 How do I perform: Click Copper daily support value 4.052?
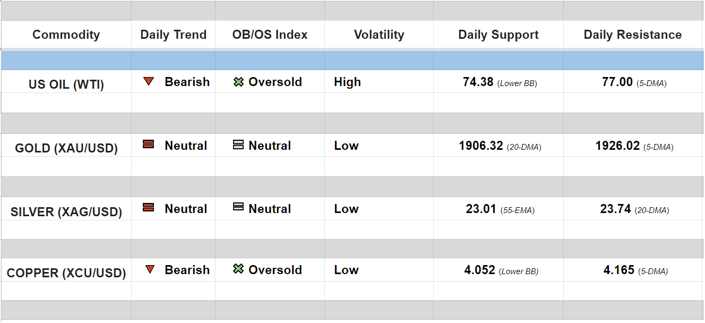click(x=480, y=270)
